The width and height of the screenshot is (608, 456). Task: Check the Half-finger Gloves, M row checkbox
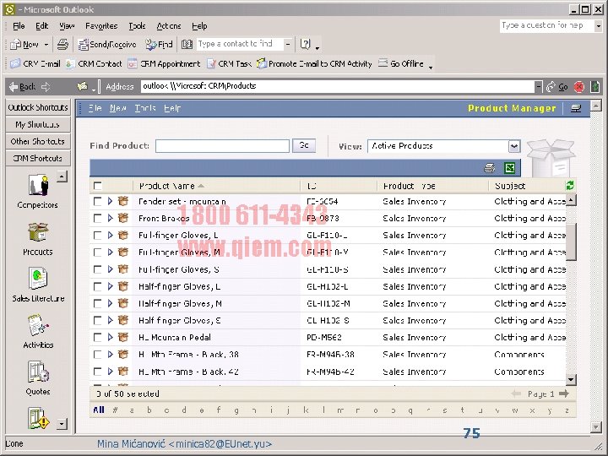(98, 304)
